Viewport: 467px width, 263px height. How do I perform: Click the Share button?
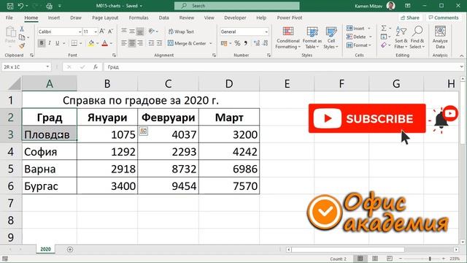410,18
